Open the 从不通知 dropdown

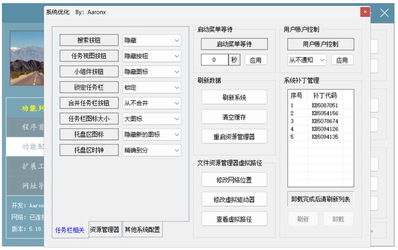click(x=306, y=60)
